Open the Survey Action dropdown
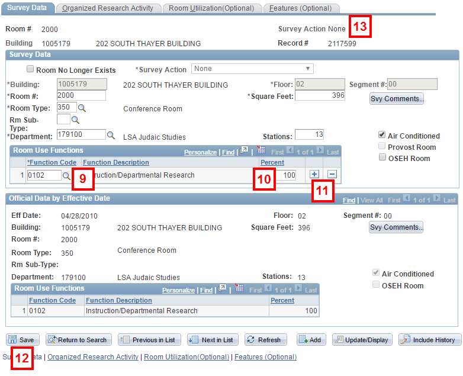This screenshot has height=376, width=463. click(252, 69)
